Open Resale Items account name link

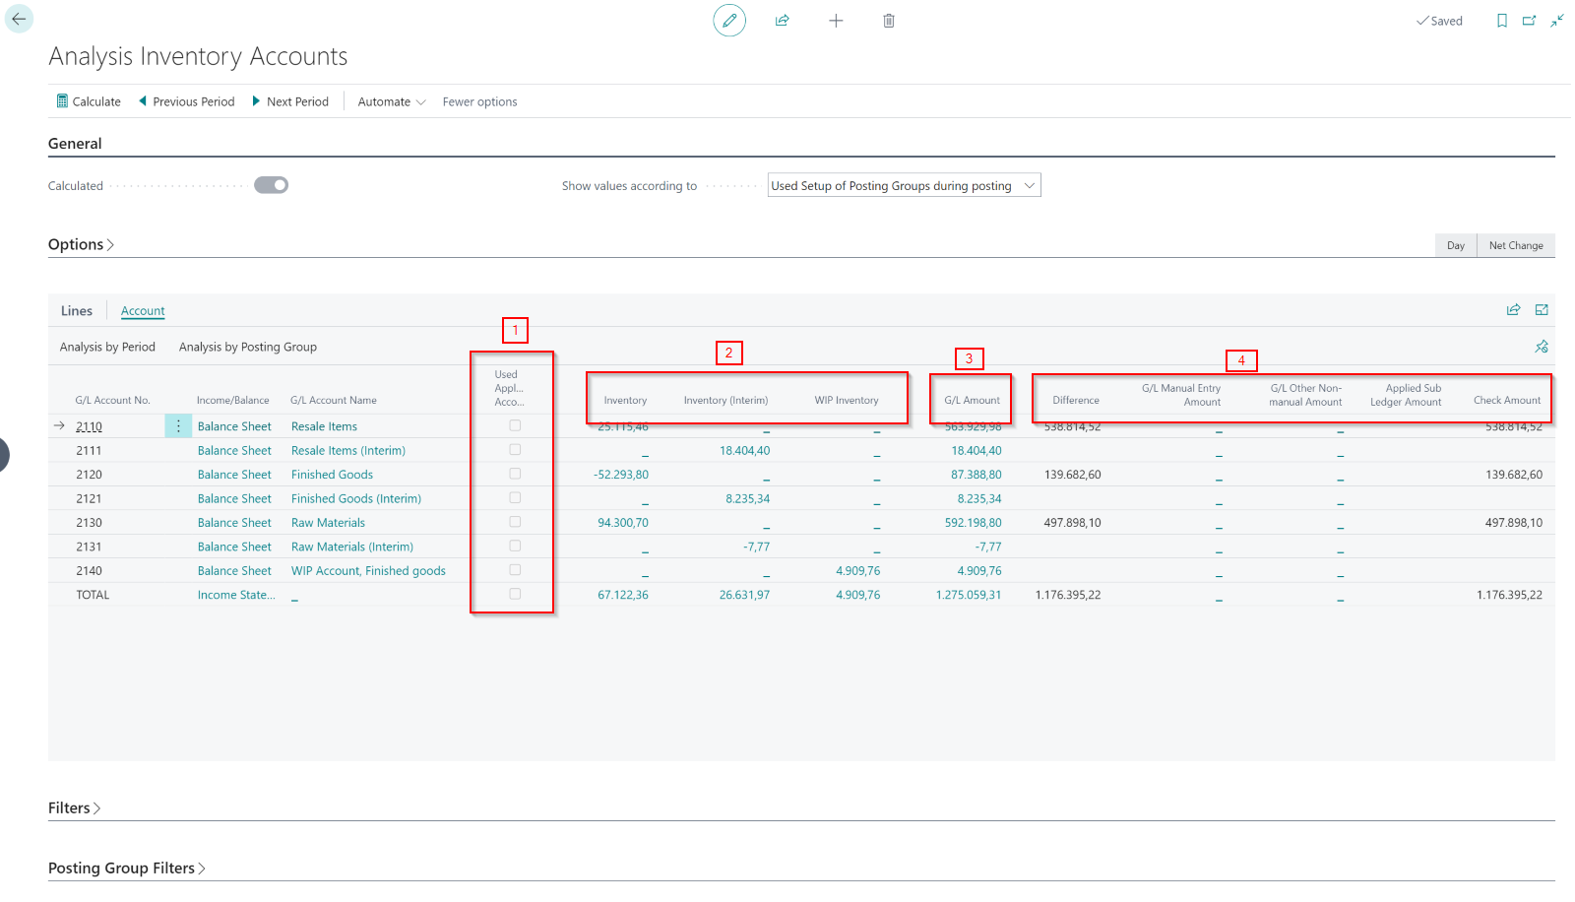pyautogui.click(x=324, y=426)
